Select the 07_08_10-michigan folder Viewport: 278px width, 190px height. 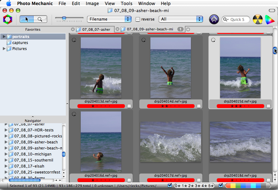tap(33, 154)
